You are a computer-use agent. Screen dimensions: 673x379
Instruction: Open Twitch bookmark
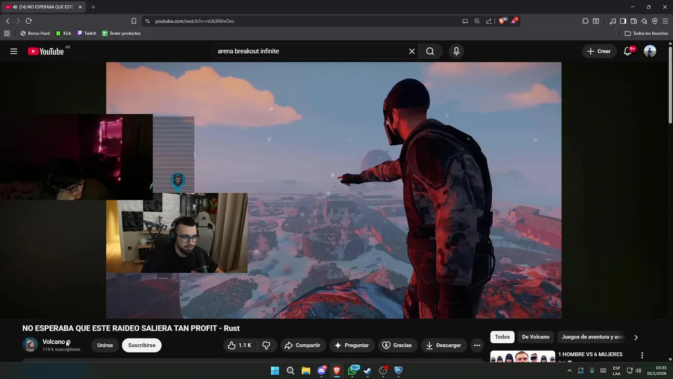click(x=87, y=33)
